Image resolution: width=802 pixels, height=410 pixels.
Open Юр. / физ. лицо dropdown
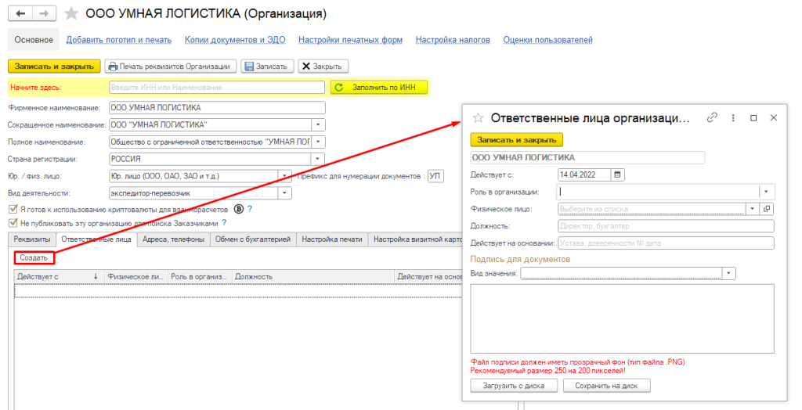pyautogui.click(x=285, y=176)
